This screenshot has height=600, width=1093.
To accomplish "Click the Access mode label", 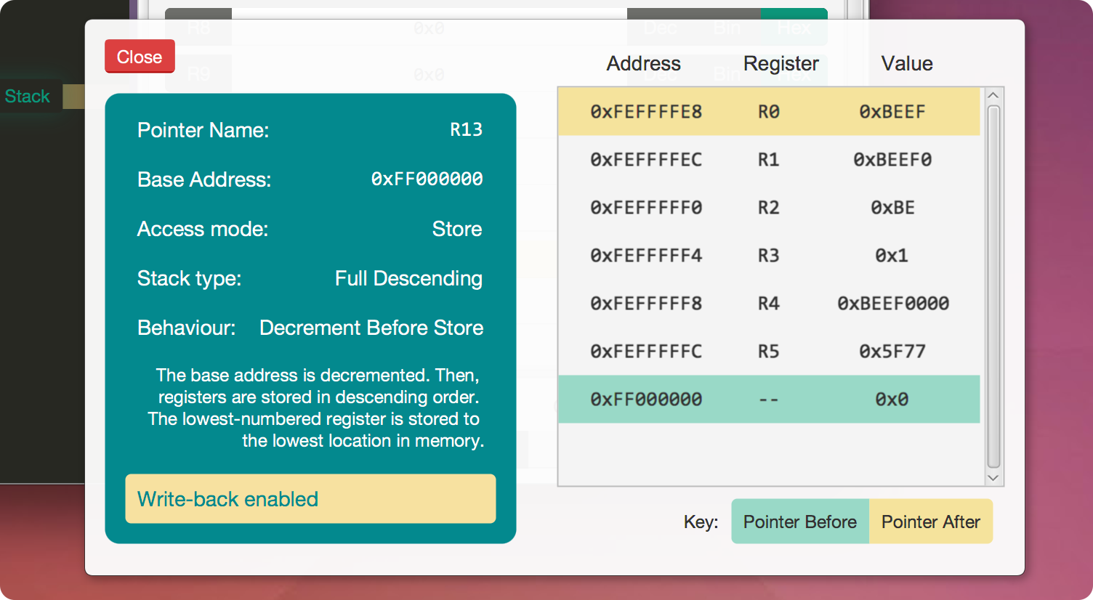I will tap(203, 229).
